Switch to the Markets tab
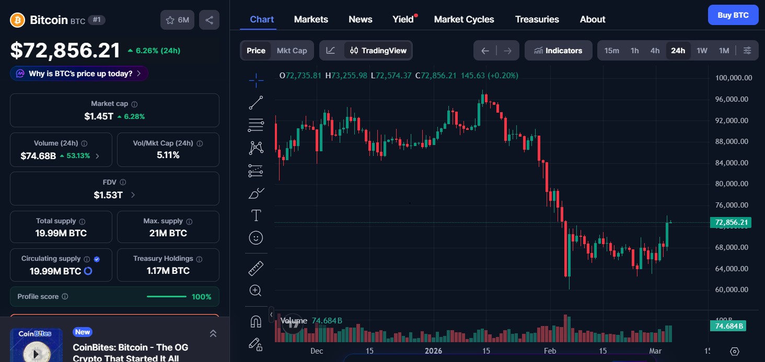The image size is (765, 362). pyautogui.click(x=311, y=19)
